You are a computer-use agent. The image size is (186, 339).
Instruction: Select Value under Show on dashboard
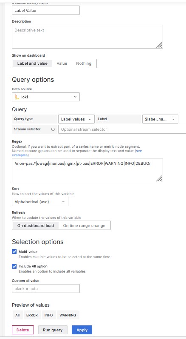pyautogui.click(x=62, y=63)
